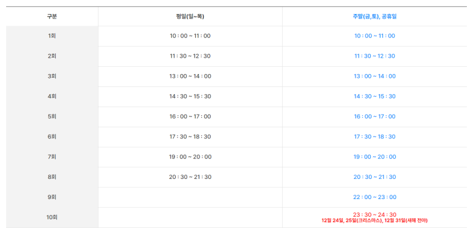Click the 구분 column header
Viewport: 473px width, 234px height.
point(52,17)
